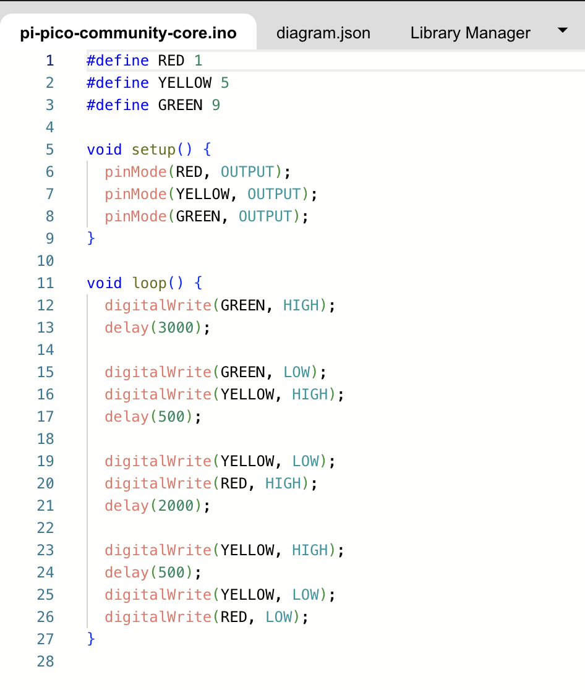Click the digitalWrite(RED, LOW) line

[206, 617]
